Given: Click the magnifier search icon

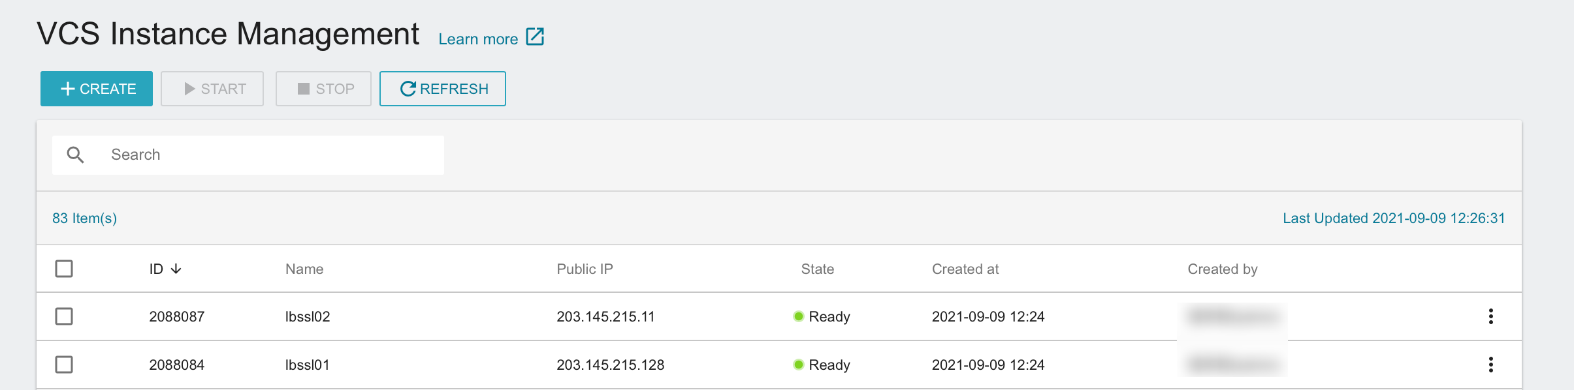Looking at the screenshot, I should pyautogui.click(x=76, y=155).
